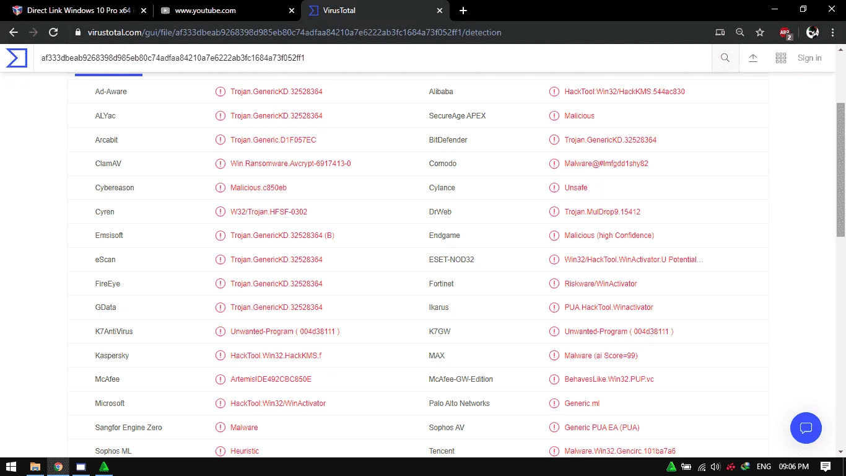This screenshot has width=846, height=476.
Task: Select the VirusTotal browser tab
Action: click(375, 11)
